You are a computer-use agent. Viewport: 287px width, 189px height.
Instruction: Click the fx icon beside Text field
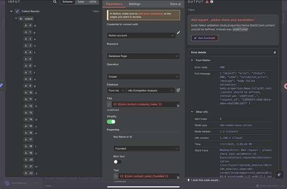coord(116,176)
